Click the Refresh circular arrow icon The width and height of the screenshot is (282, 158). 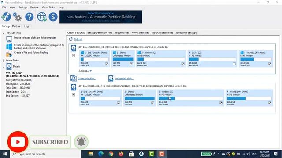[70, 39]
